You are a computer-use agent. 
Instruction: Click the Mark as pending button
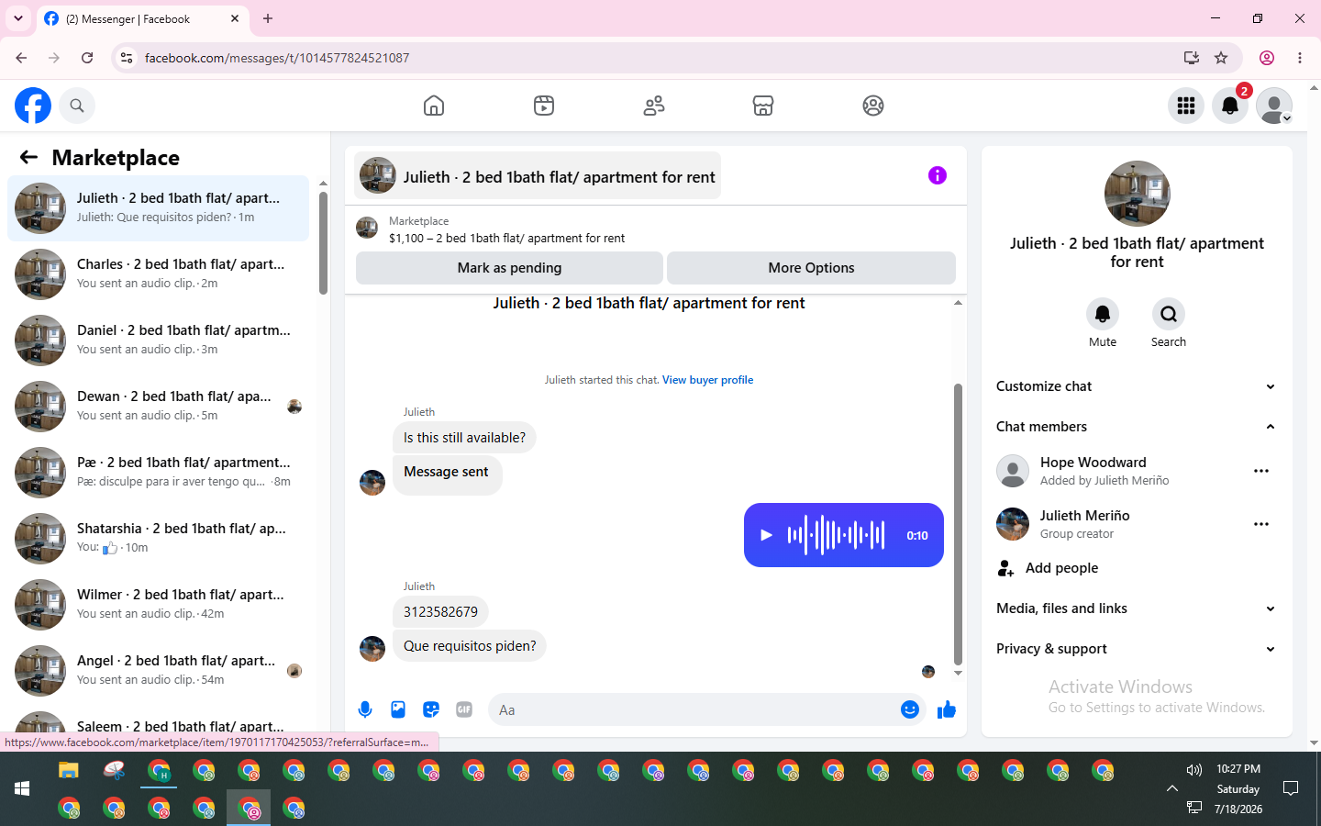tap(509, 268)
